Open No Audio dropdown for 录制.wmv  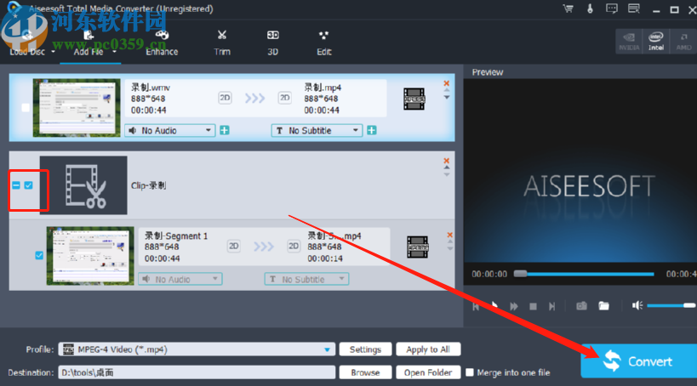[x=170, y=130]
